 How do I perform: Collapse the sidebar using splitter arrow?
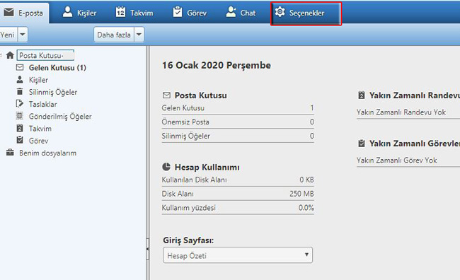click(x=148, y=249)
